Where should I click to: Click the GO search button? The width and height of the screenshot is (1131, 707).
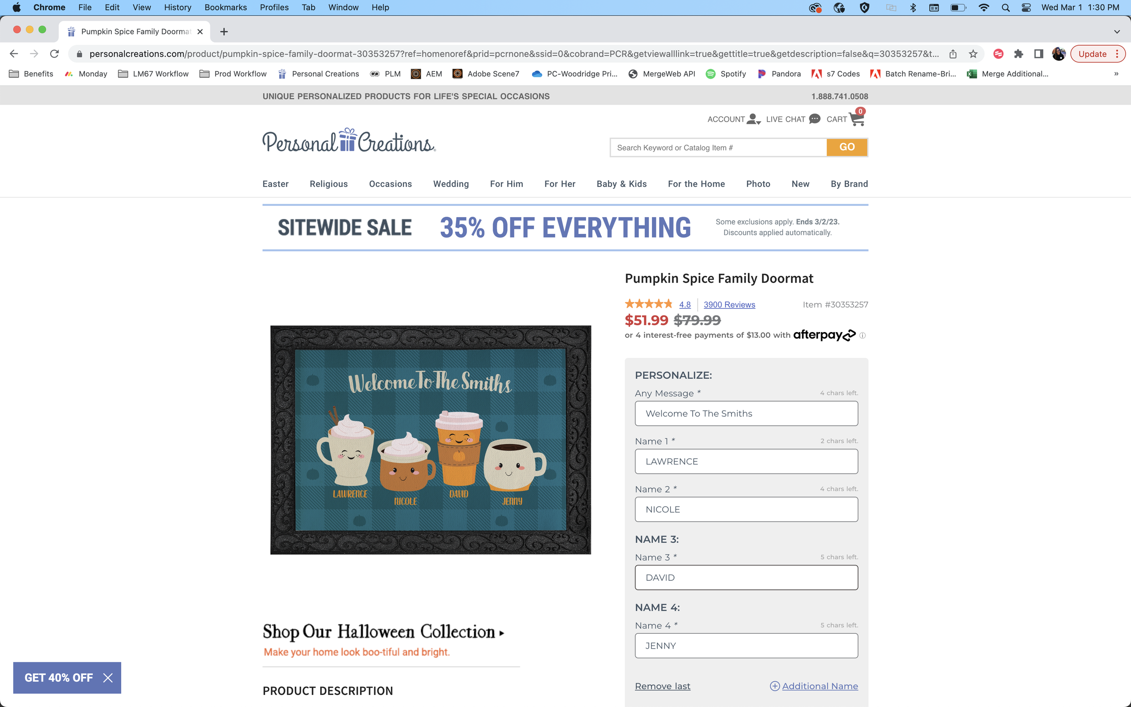coord(847,147)
